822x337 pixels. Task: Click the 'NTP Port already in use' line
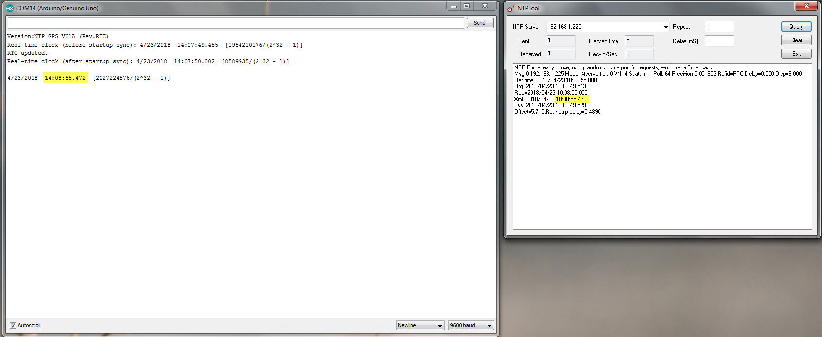pyautogui.click(x=614, y=67)
